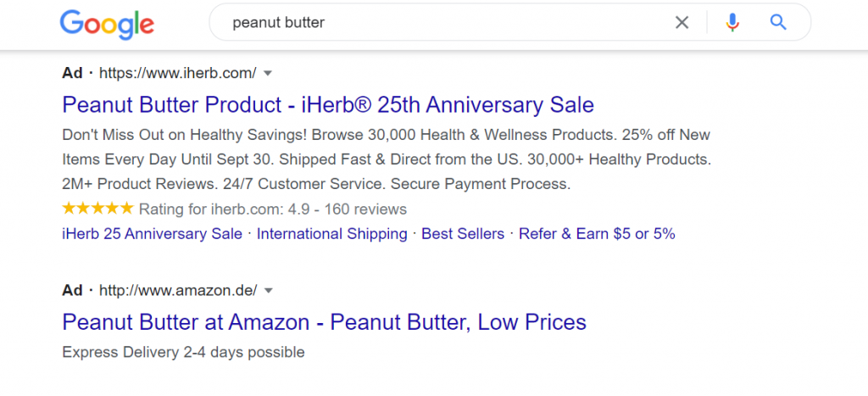Expand dropdown arrow next to iherb.com URL

pos(268,73)
